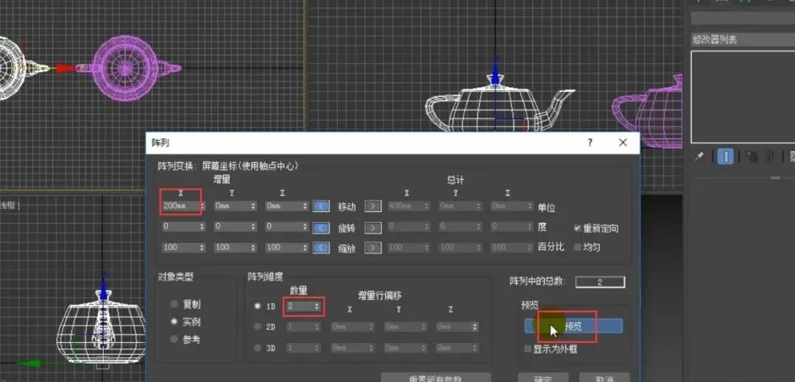Click the 3D count input field
The image size is (795, 382).
click(x=300, y=348)
